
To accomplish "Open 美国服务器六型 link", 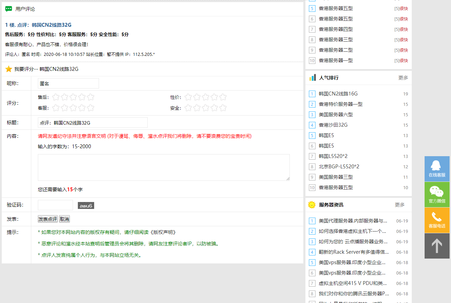I will (336, 115).
